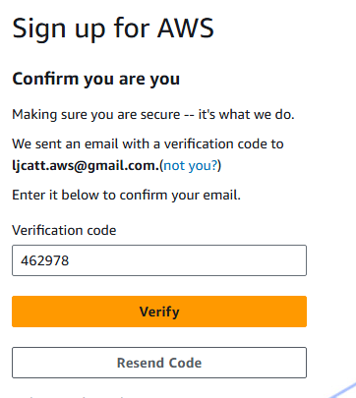
Task: Focus the Verification code input field
Action: (x=159, y=260)
